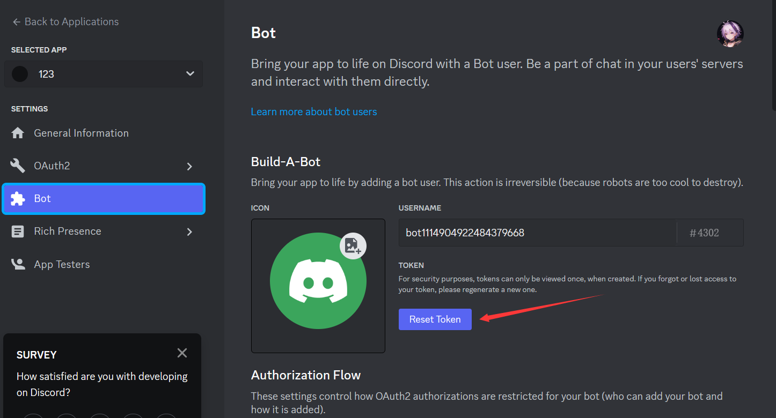Expand the OAuth2 submenu chevron

coord(189,167)
